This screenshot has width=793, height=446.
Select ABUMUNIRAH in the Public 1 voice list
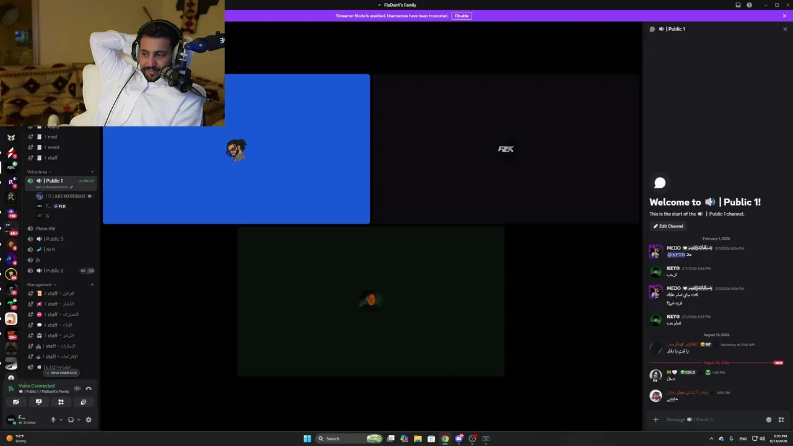point(65,196)
